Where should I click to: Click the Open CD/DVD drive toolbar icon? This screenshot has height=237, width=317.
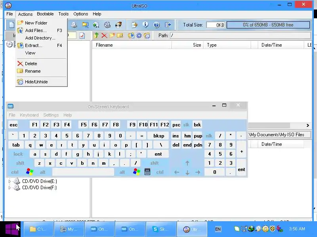pyautogui.click(x=74, y=25)
